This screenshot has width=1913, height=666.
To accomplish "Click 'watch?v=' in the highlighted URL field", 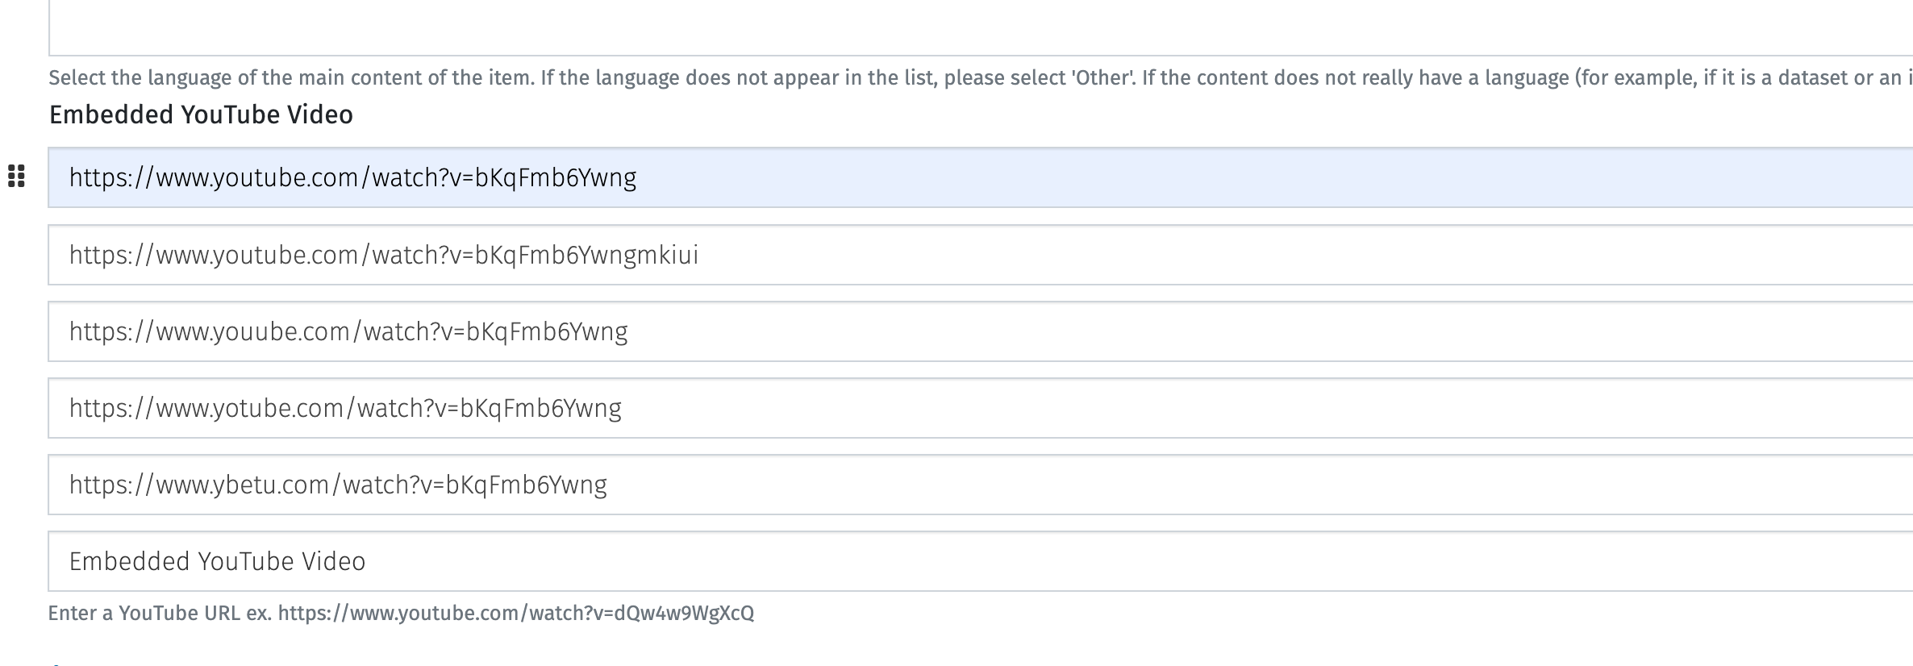I will [x=423, y=177].
